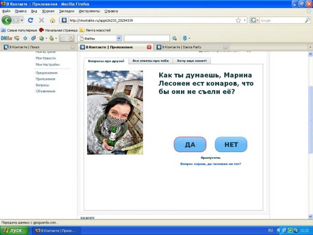Click the friend's photo thumbnail
The width and height of the screenshot is (313, 235).
115,113
